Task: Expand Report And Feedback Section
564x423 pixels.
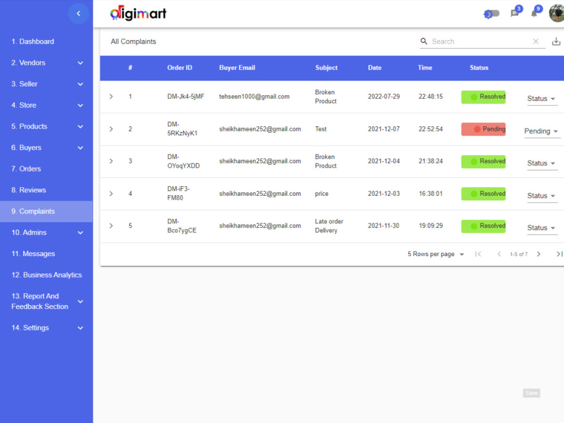Action: click(x=46, y=301)
